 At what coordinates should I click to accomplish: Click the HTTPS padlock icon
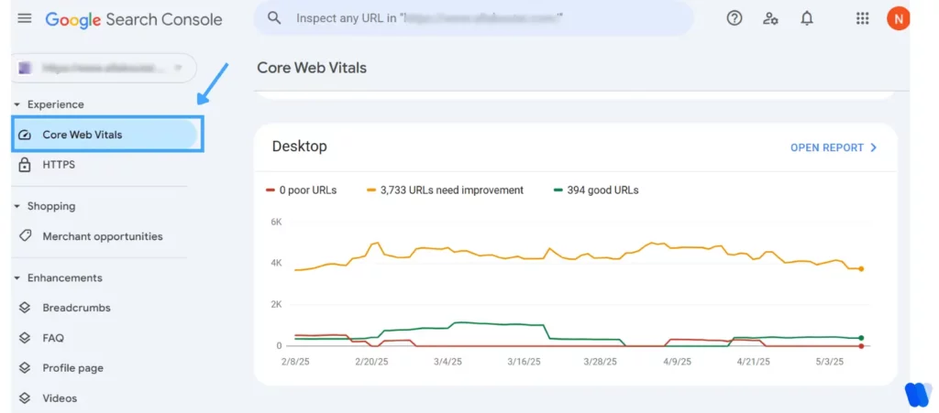tap(25, 164)
